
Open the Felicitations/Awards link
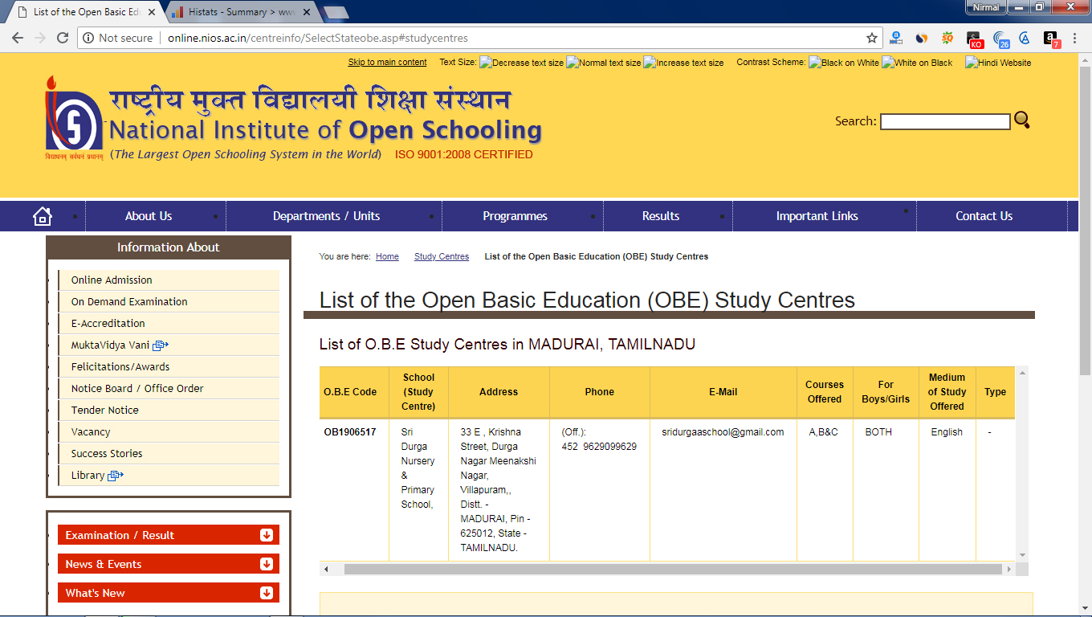120,367
